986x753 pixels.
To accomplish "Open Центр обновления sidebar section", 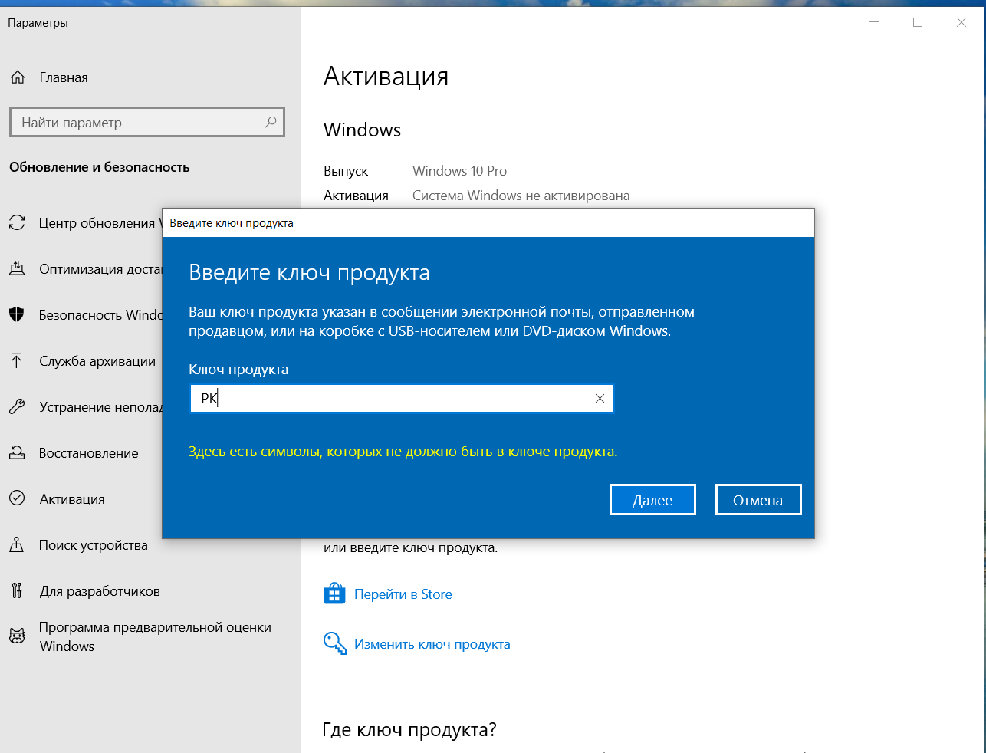I will 100,223.
